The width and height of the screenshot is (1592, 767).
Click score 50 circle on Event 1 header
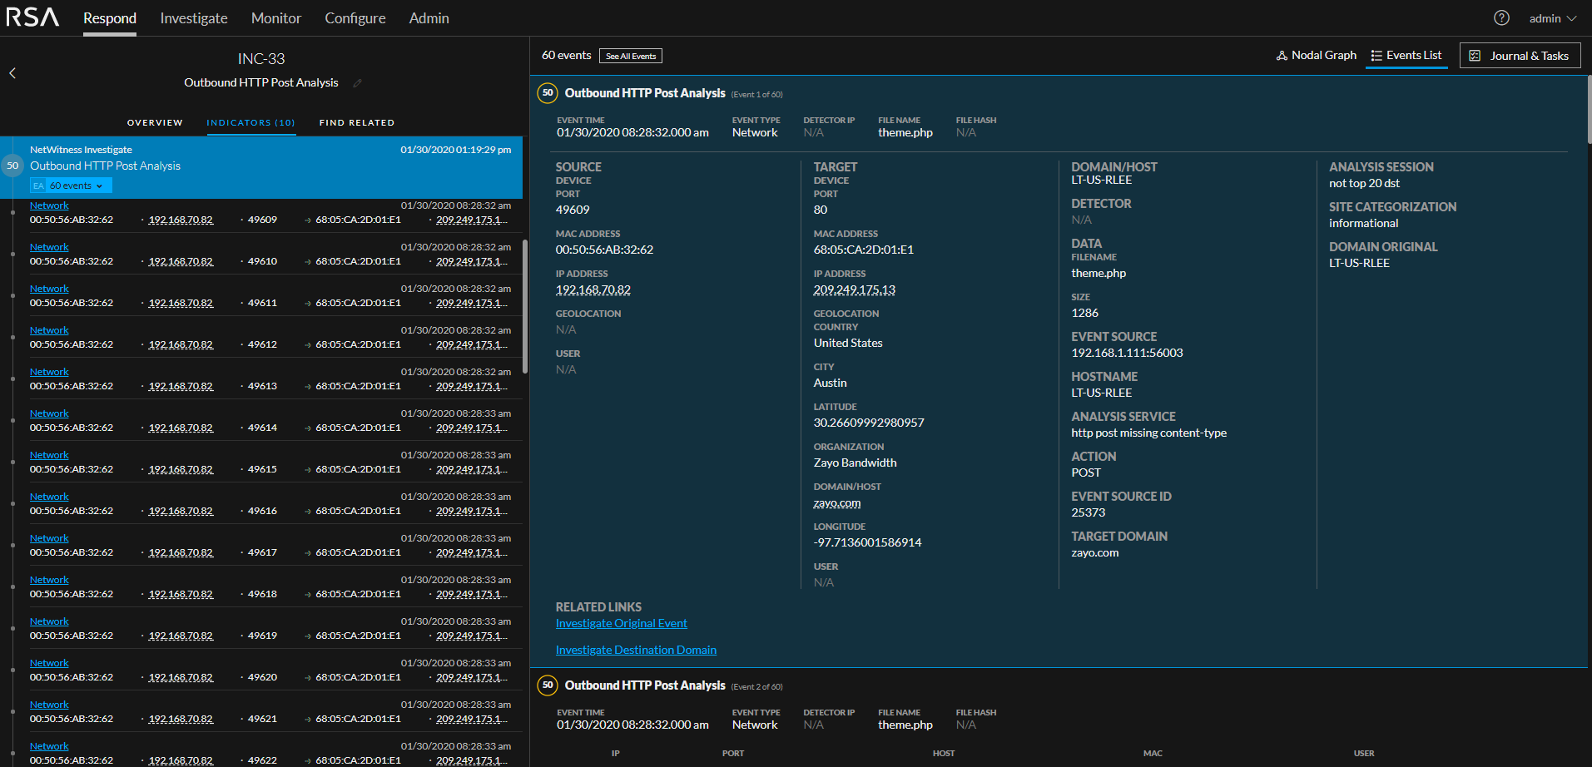pyautogui.click(x=548, y=93)
